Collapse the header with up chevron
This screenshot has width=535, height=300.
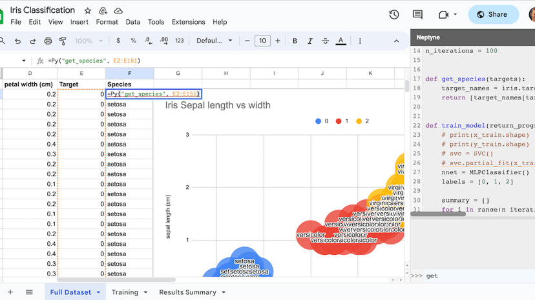[396, 41]
